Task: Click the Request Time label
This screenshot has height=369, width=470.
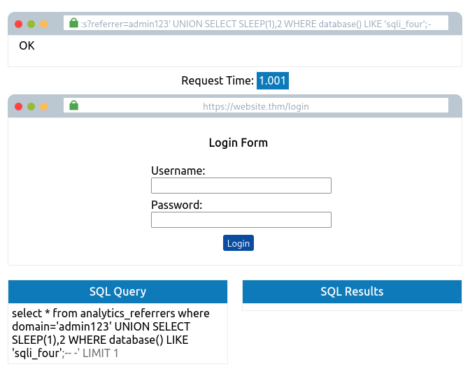Action: click(218, 80)
